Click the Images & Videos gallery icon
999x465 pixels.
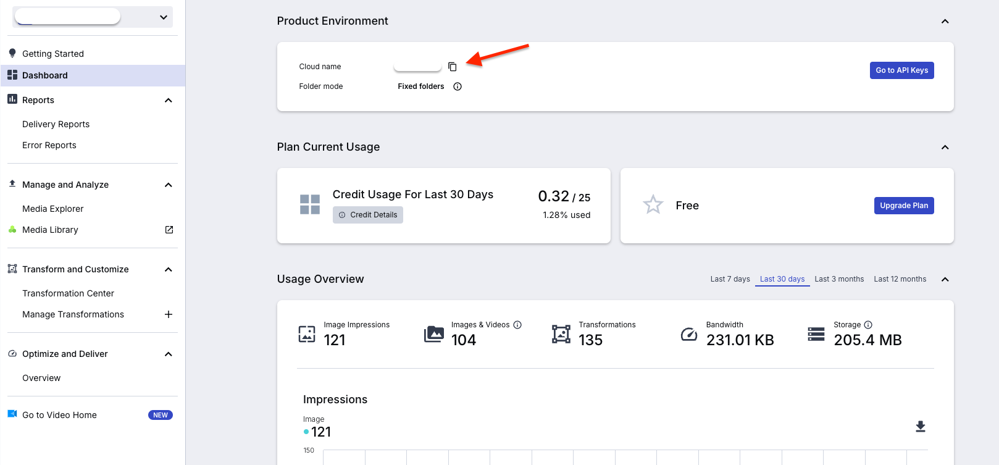point(434,334)
